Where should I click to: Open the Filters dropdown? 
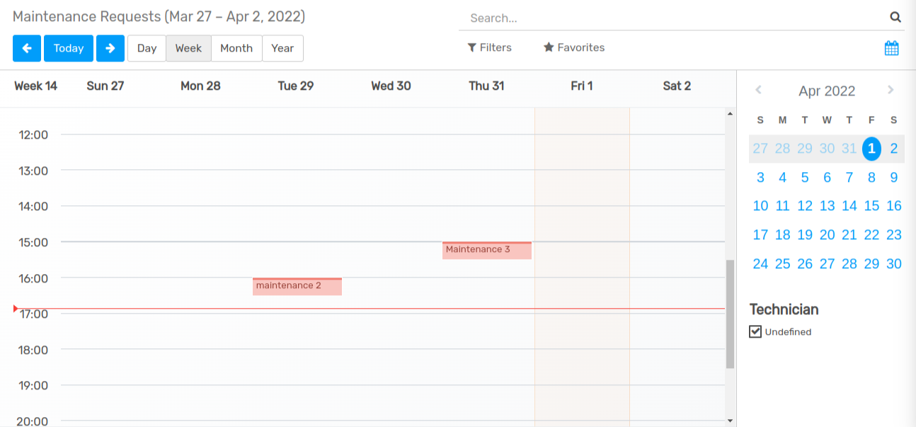[489, 47]
